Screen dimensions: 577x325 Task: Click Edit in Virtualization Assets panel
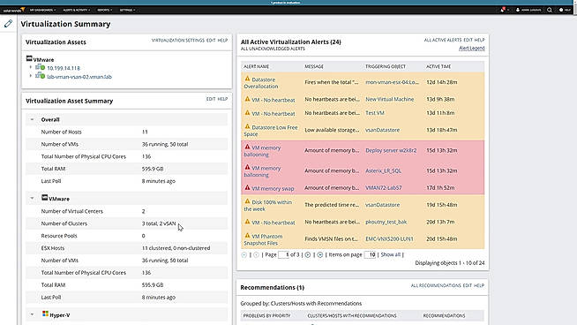[211, 40]
